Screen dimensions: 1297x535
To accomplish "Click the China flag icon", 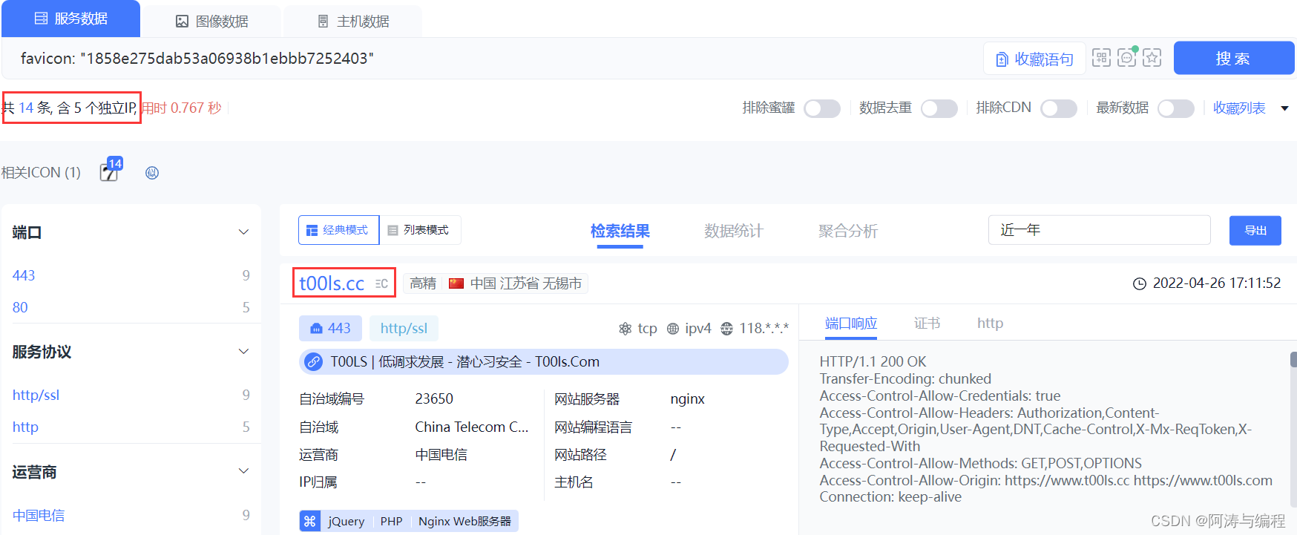I will 456,283.
